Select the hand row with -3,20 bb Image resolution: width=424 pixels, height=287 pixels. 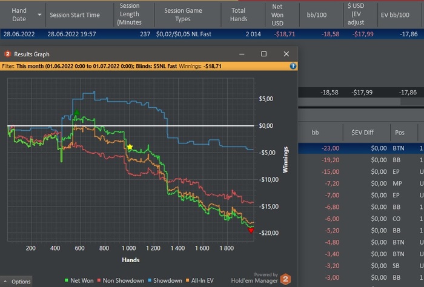(x=361, y=266)
